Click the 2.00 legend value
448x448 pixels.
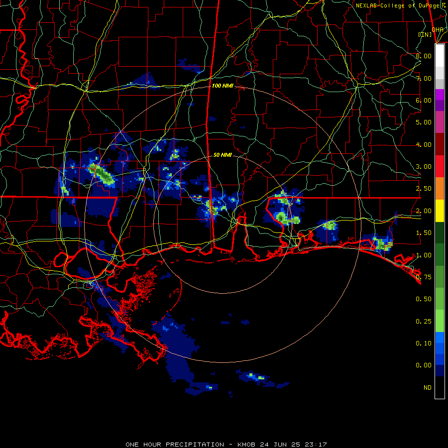[x=424, y=211]
